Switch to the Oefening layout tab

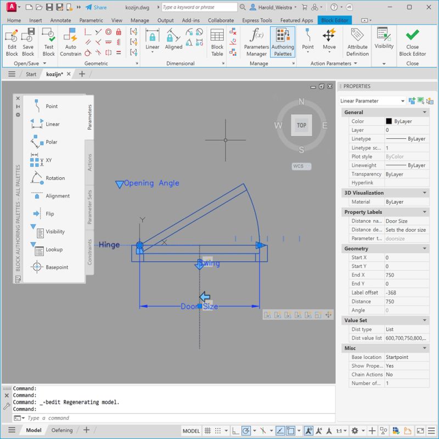tap(62, 430)
